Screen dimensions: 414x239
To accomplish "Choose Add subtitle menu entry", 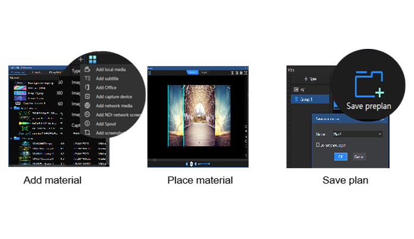I will (107, 79).
